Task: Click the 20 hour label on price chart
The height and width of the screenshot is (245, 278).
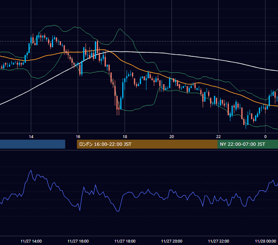Action: click(x=172, y=137)
